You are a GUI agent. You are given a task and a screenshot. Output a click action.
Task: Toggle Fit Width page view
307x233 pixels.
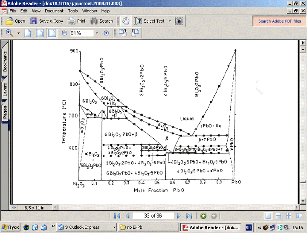(x=52, y=33)
